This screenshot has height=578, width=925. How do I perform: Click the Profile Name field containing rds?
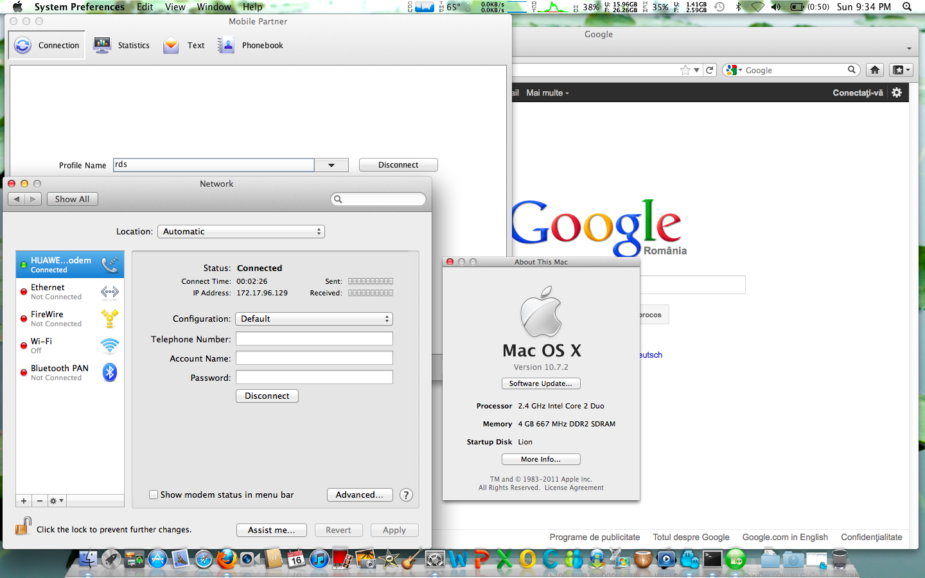point(214,165)
